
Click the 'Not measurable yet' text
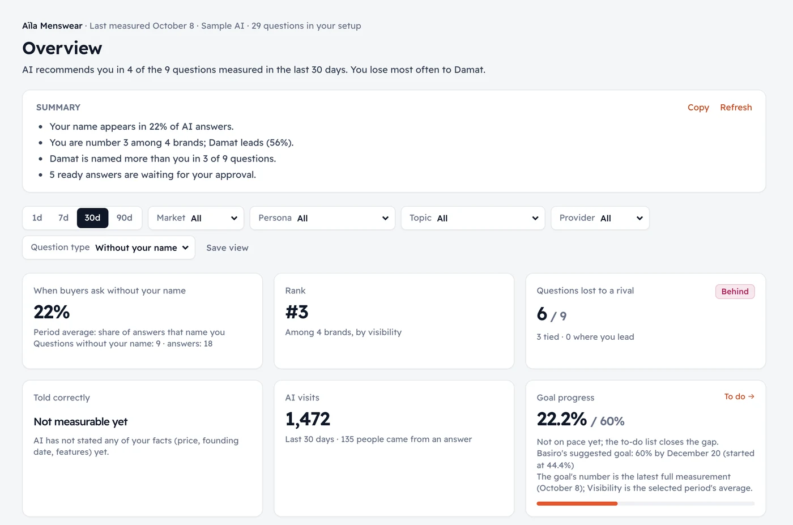(80, 422)
